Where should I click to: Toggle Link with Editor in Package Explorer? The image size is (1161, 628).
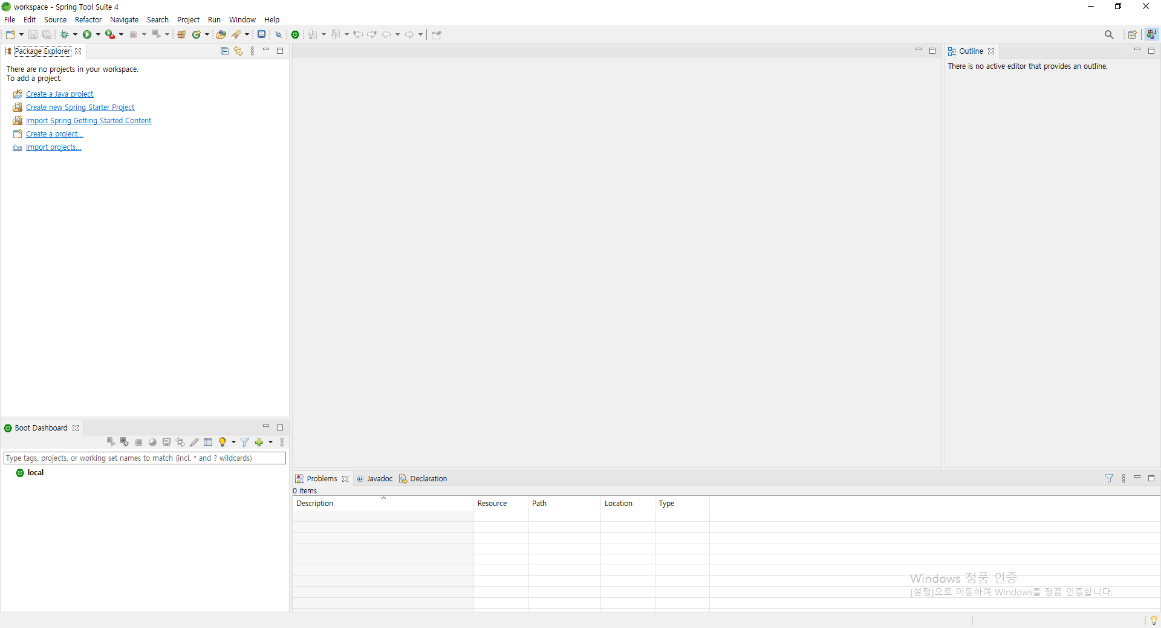point(238,51)
